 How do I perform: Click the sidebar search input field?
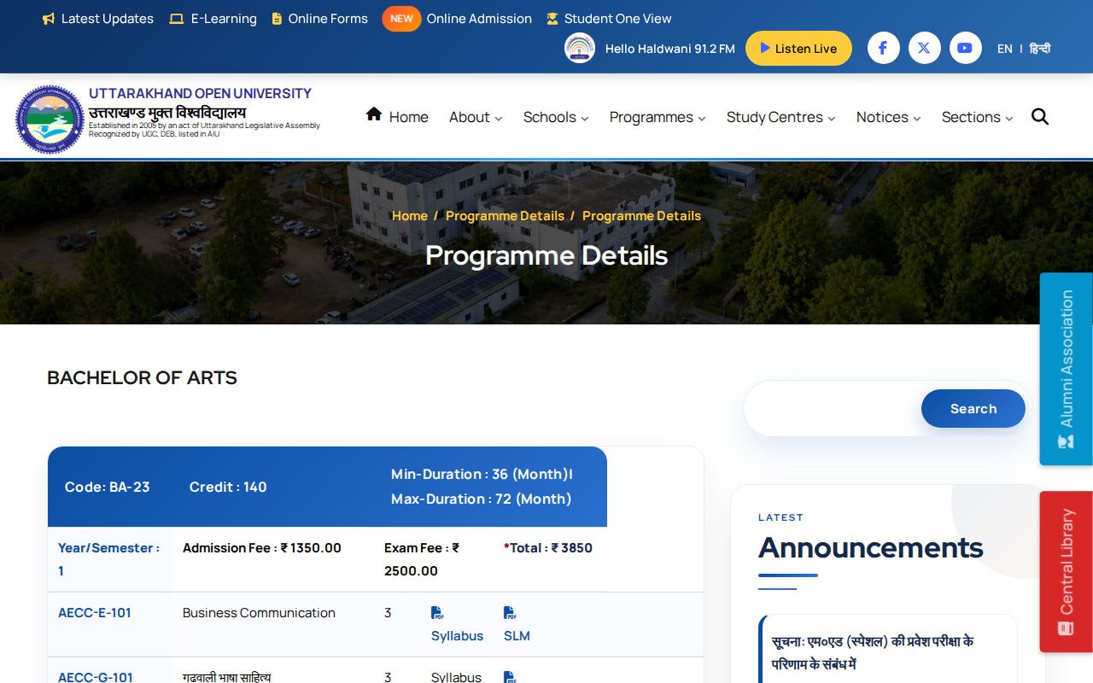coord(833,409)
